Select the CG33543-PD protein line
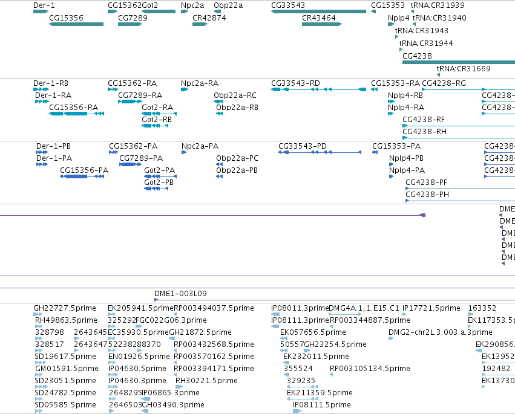The width and height of the screenshot is (515, 414). point(320,152)
